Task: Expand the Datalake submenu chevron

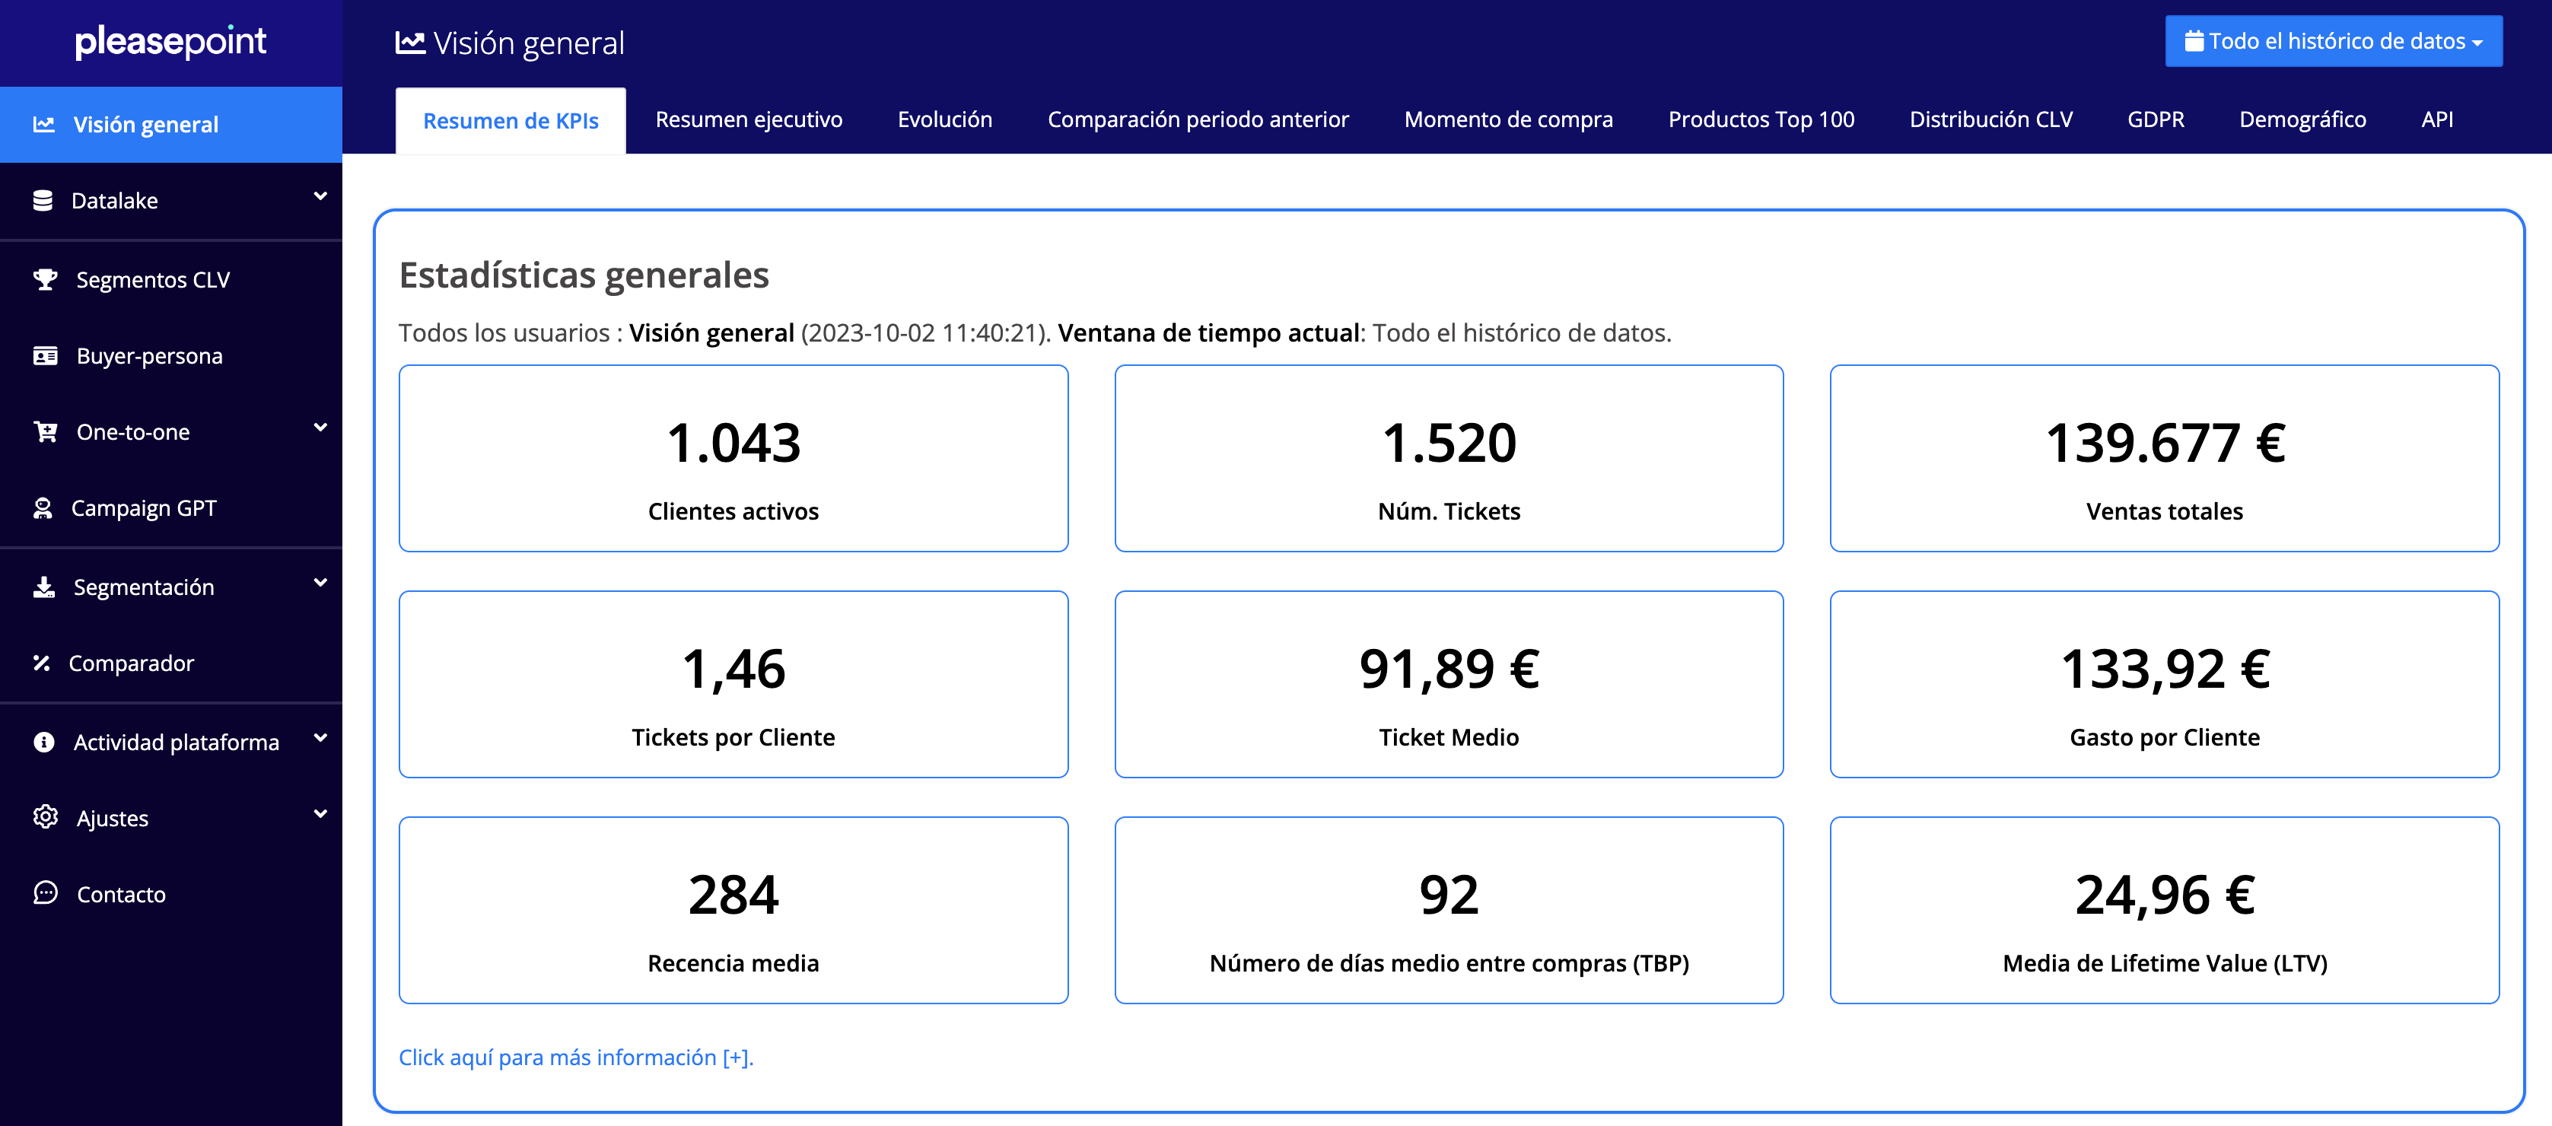Action: [320, 197]
